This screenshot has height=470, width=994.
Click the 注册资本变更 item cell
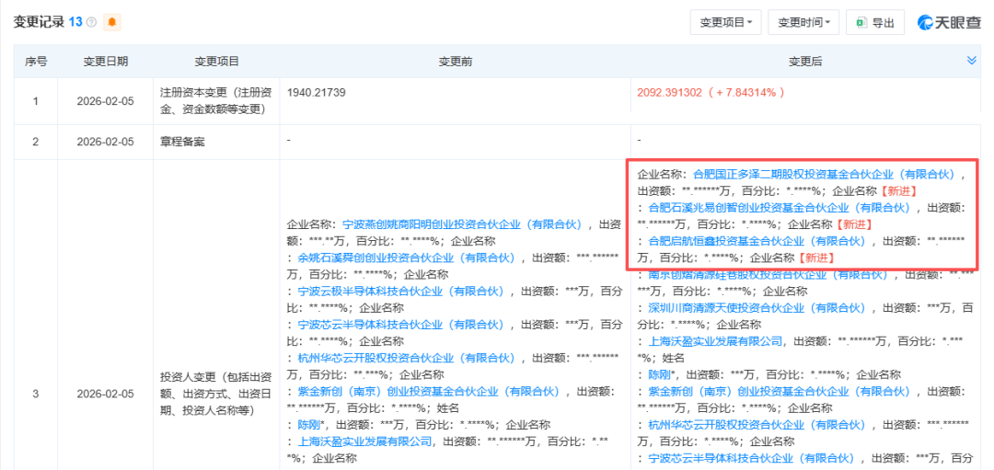click(x=216, y=101)
